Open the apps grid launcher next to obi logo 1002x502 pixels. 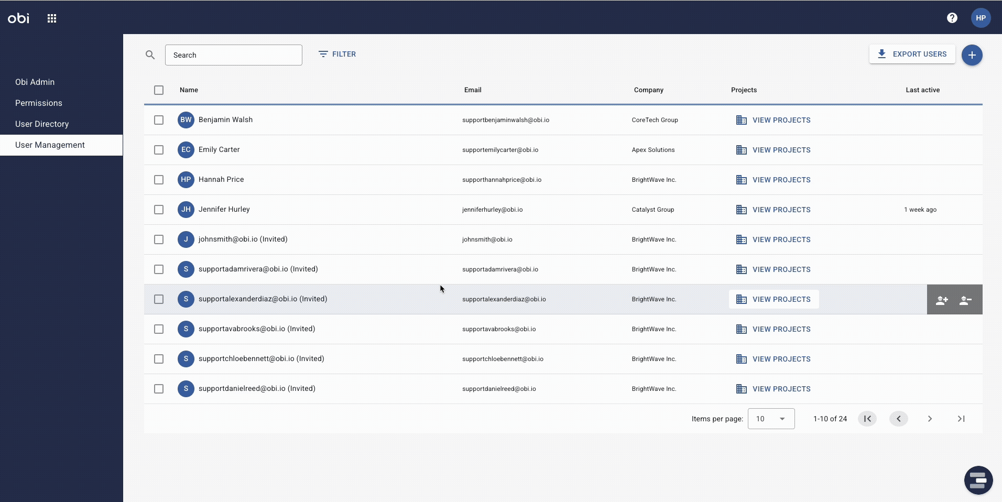point(52,18)
